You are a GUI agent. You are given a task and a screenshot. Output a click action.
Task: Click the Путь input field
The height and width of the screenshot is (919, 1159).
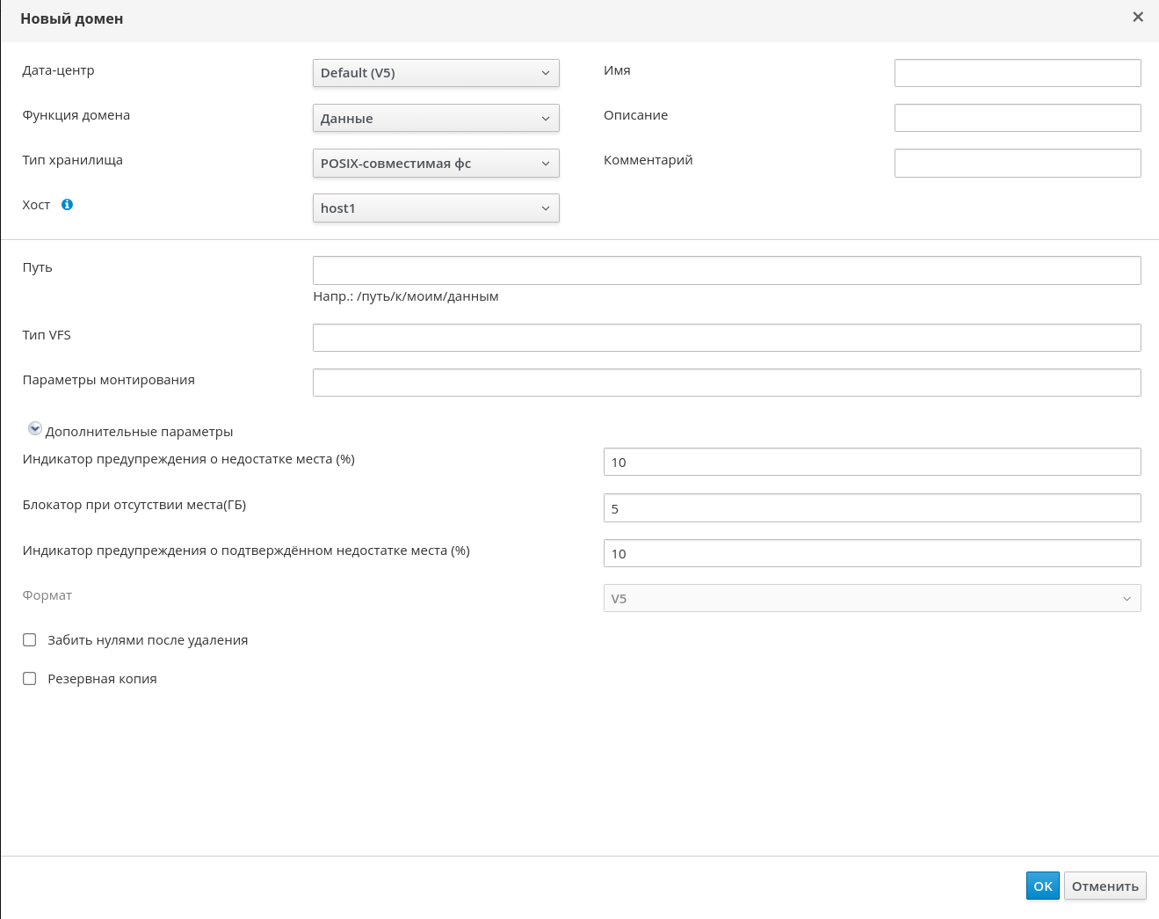click(x=727, y=271)
